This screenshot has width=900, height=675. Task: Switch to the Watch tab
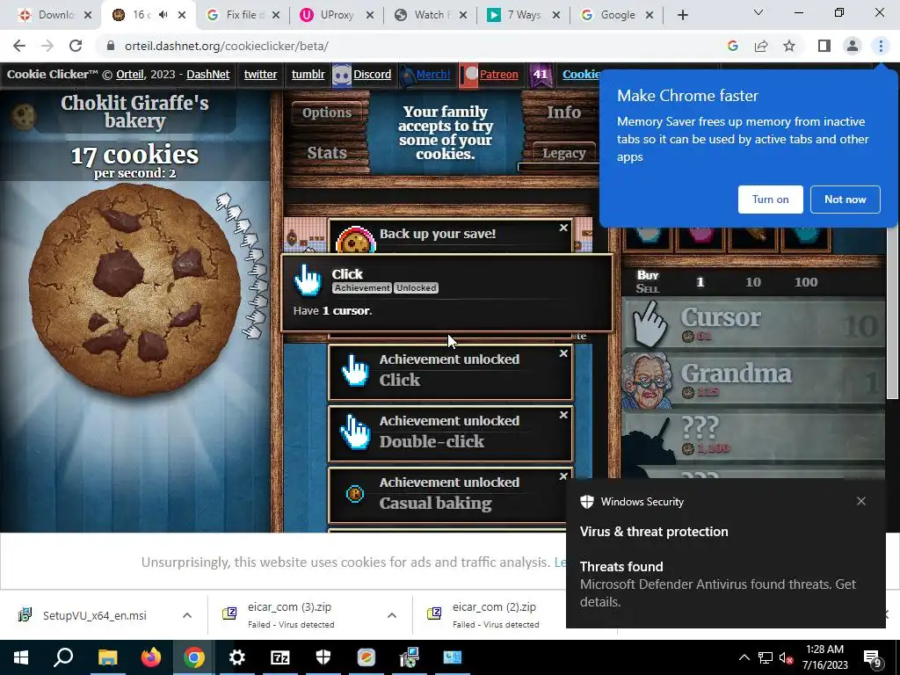[431, 15]
